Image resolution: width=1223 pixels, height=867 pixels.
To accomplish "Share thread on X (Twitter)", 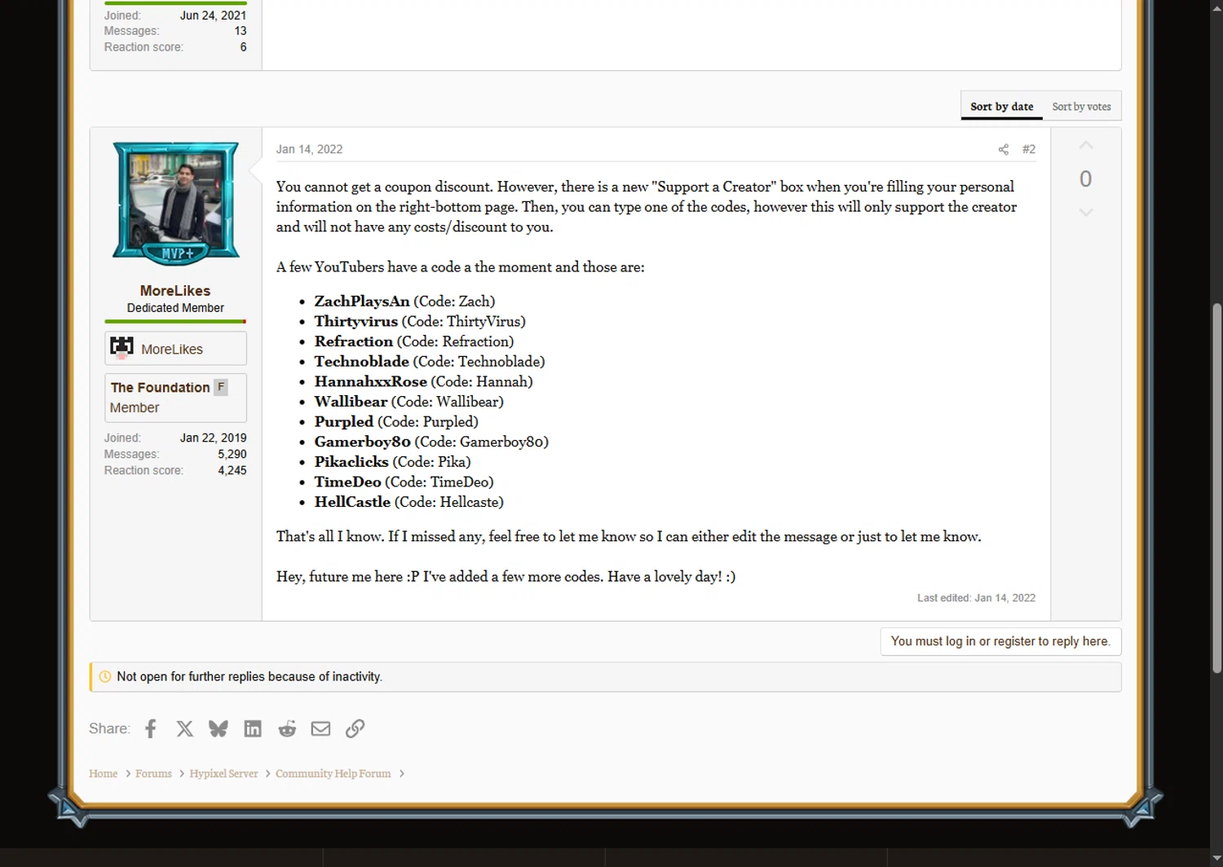I will click(185, 728).
